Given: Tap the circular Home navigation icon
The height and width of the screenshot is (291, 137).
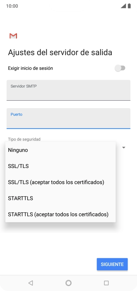Looking at the screenshot, I should [x=68, y=283].
